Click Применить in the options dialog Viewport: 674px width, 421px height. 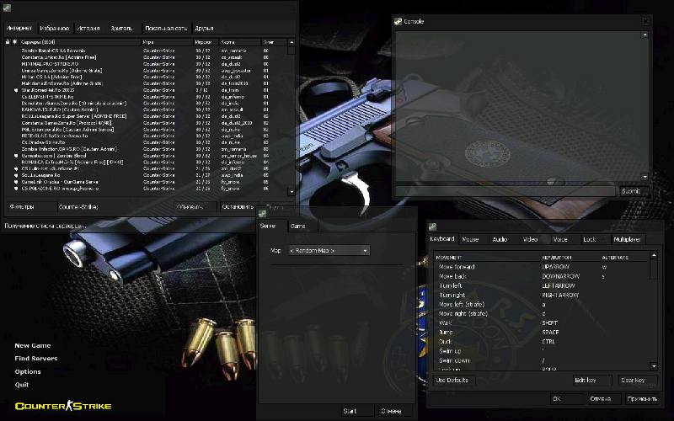(x=642, y=398)
